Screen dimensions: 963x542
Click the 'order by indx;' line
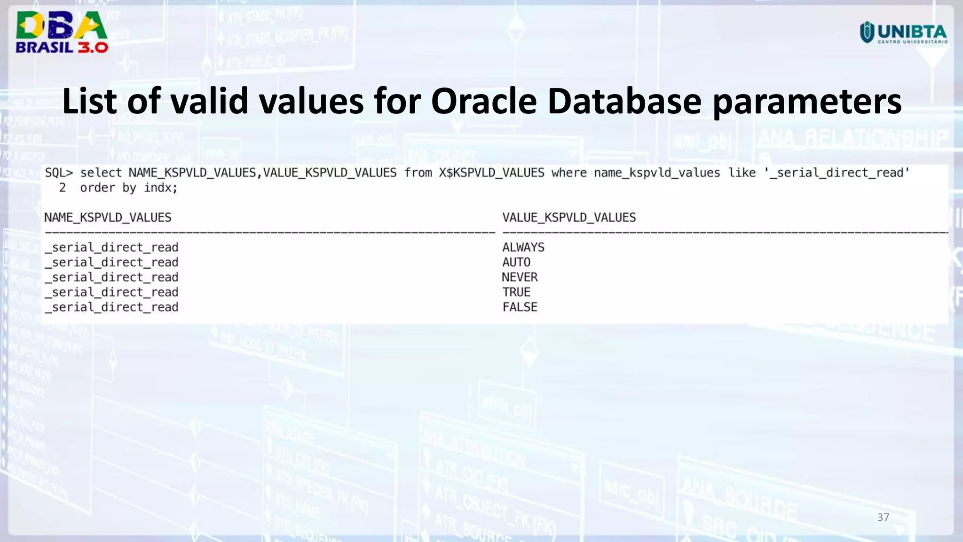point(128,188)
